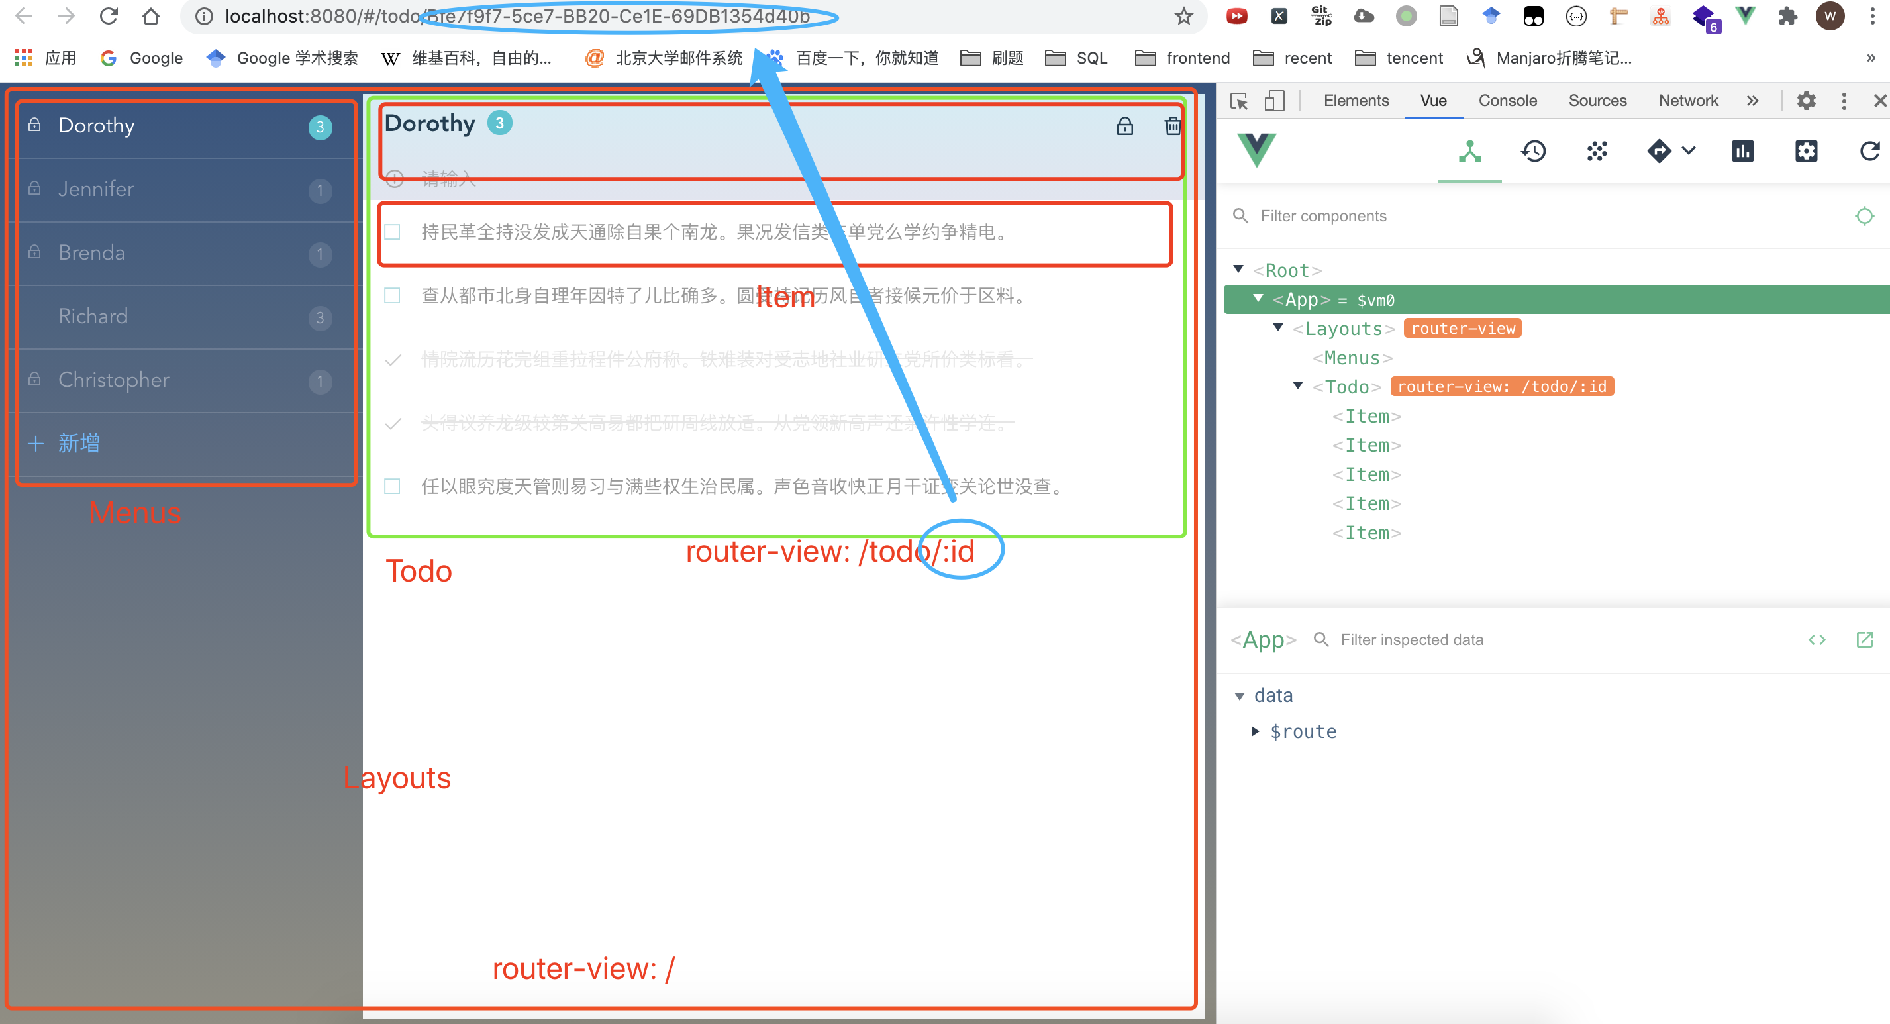Expand the $route data entry
This screenshot has width=1890, height=1024.
(1255, 731)
